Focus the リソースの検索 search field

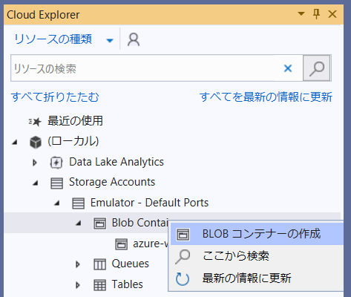157,68
